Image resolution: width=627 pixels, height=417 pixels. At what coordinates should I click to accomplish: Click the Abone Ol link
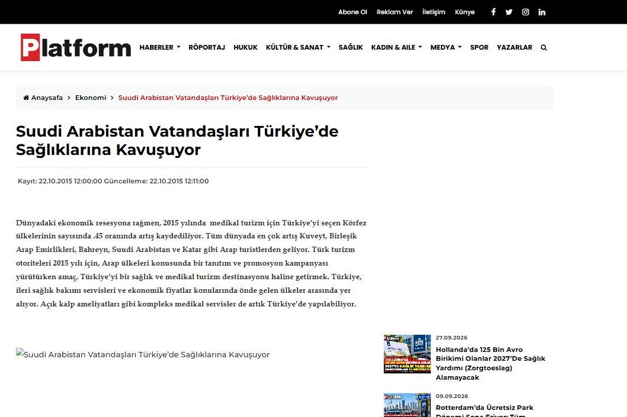352,12
